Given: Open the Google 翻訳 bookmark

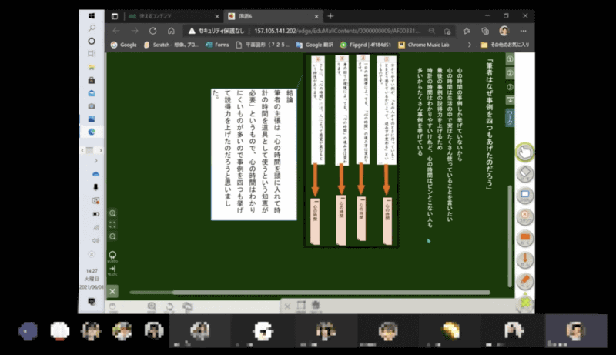Looking at the screenshot, I should 314,45.
